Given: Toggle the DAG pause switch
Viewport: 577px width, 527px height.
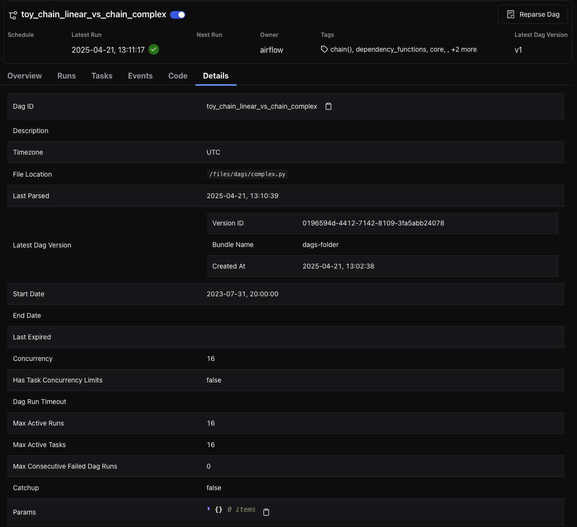Looking at the screenshot, I should pyautogui.click(x=178, y=15).
